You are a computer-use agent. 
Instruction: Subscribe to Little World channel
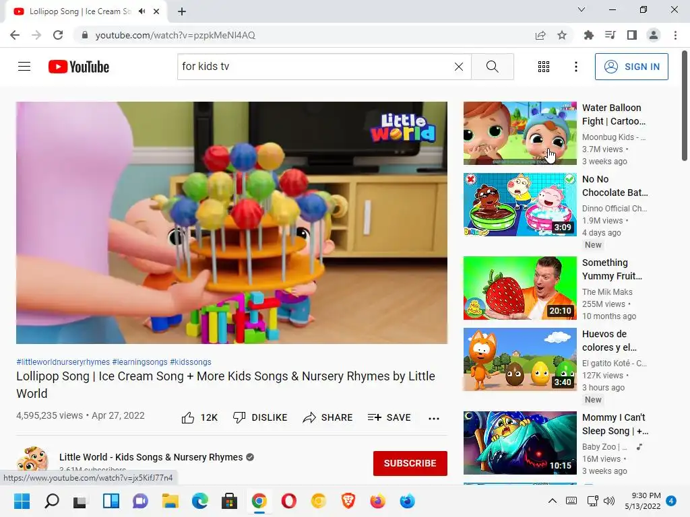click(410, 463)
